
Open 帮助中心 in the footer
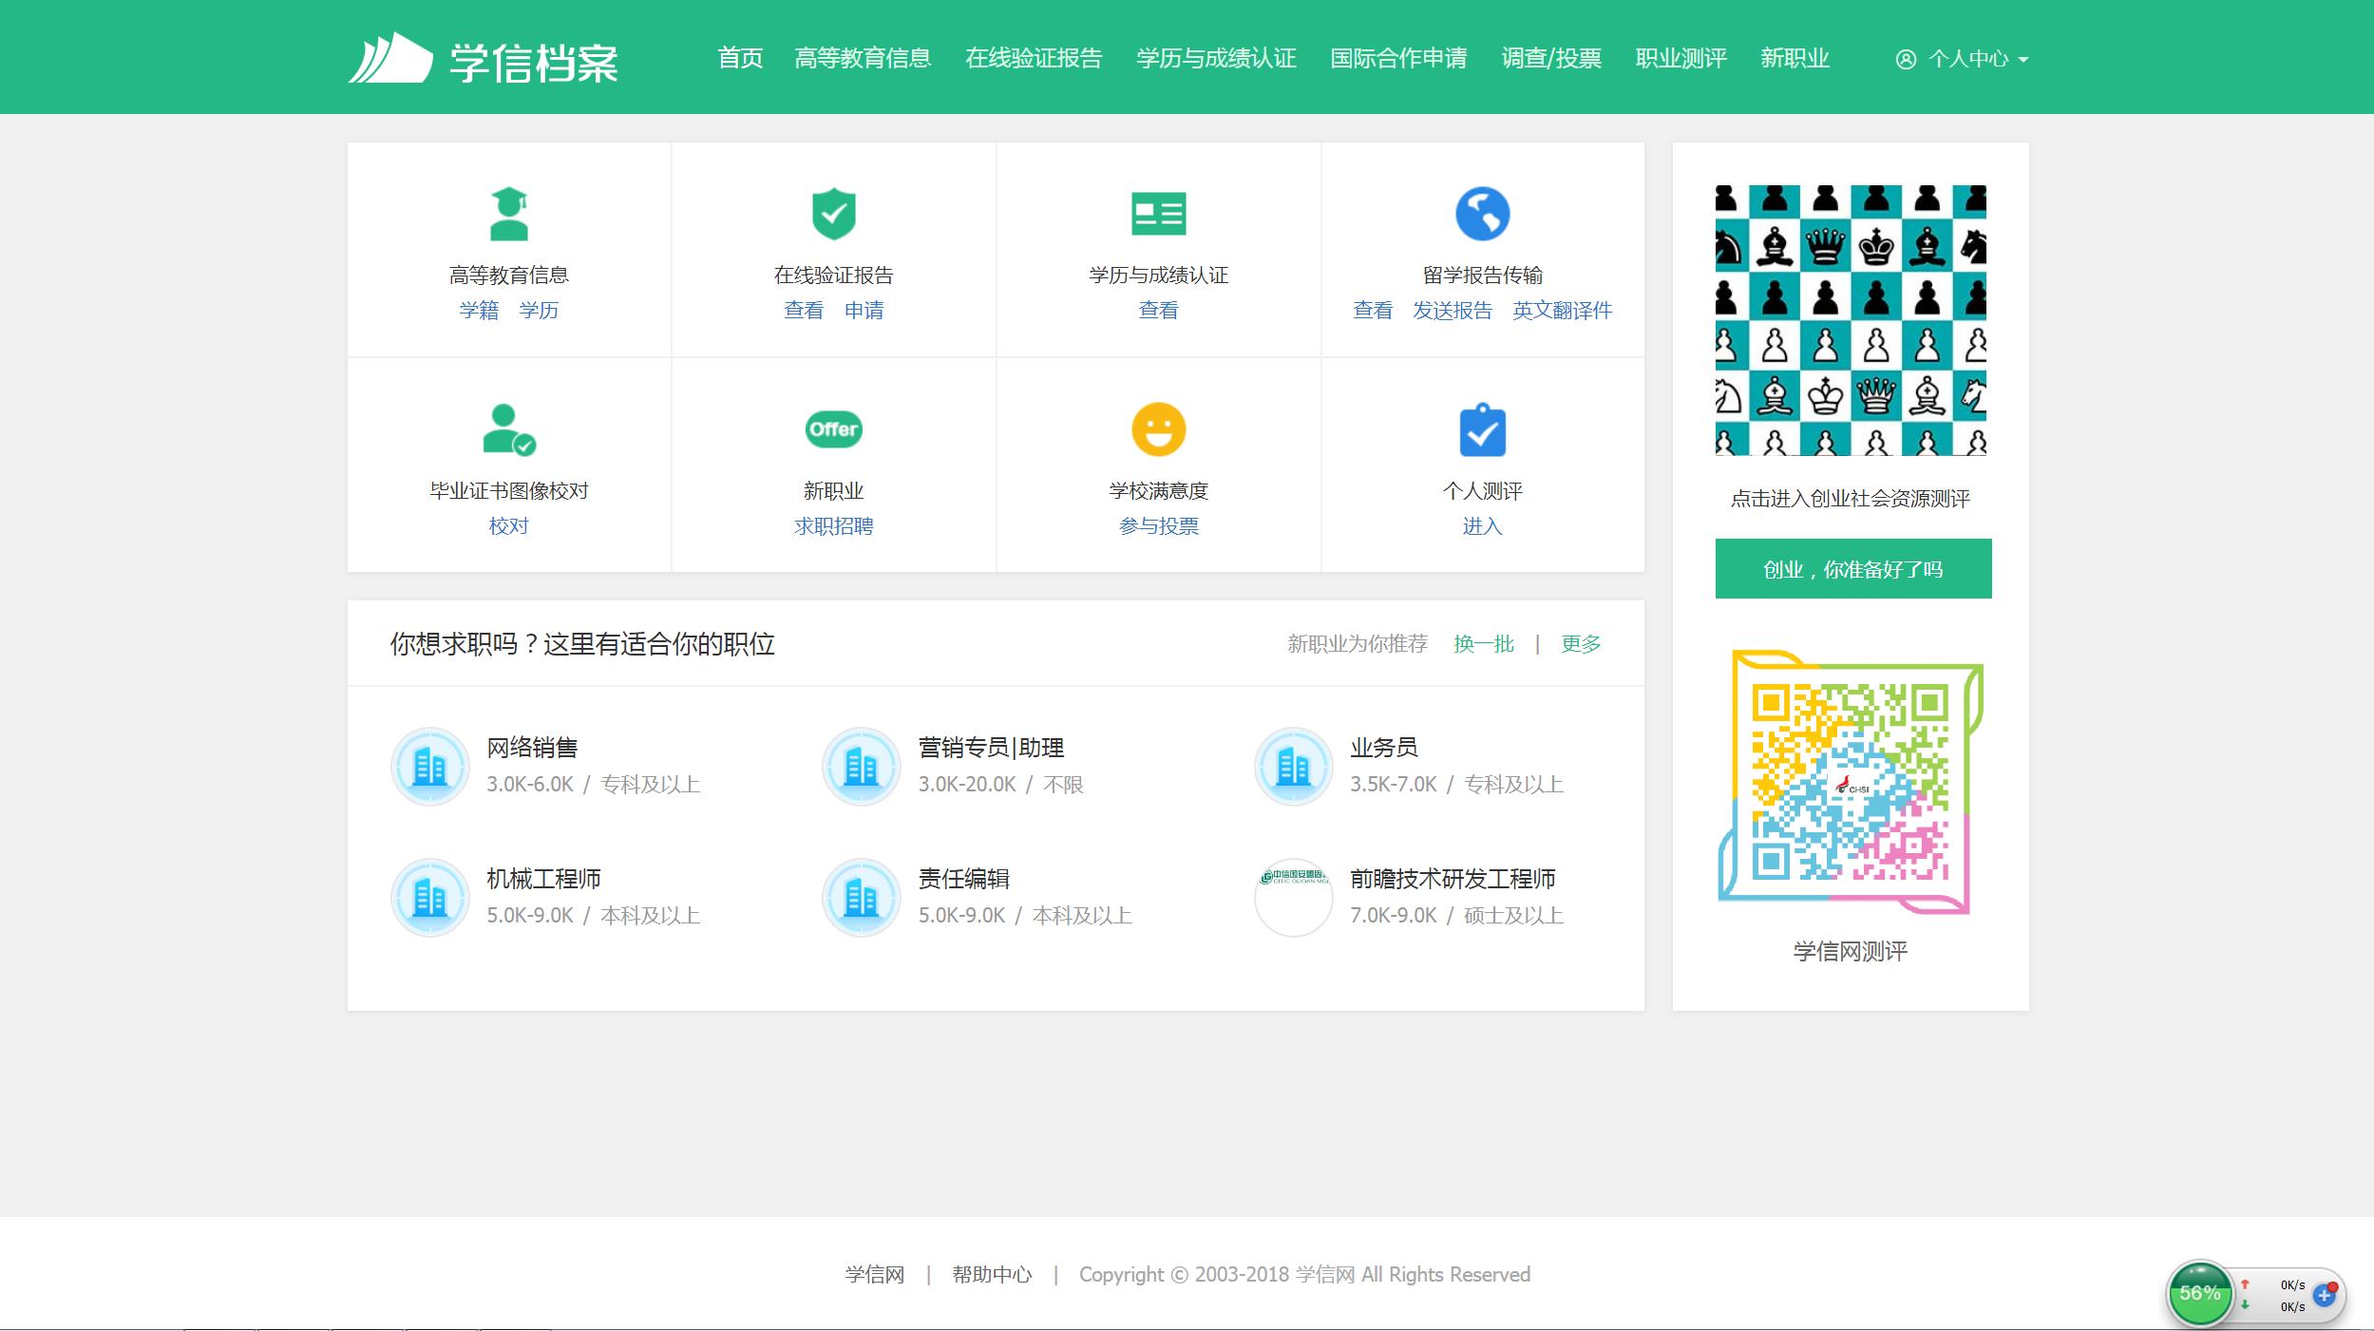click(992, 1274)
